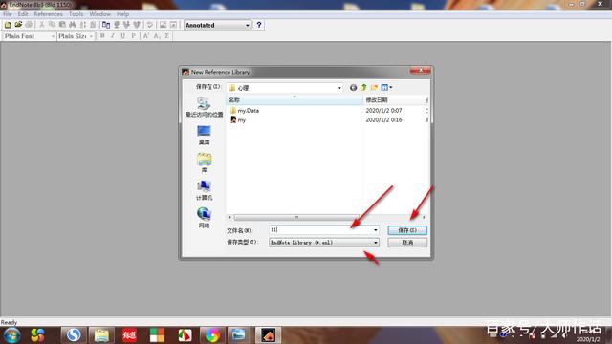Expand the 保存在 folder location dropdown

click(x=339, y=88)
